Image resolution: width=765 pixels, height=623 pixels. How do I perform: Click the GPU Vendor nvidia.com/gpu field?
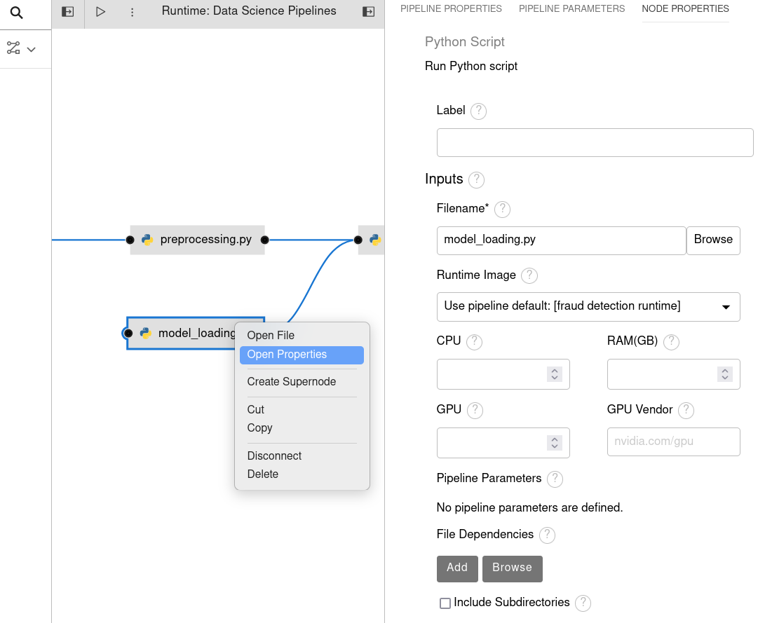pos(673,442)
